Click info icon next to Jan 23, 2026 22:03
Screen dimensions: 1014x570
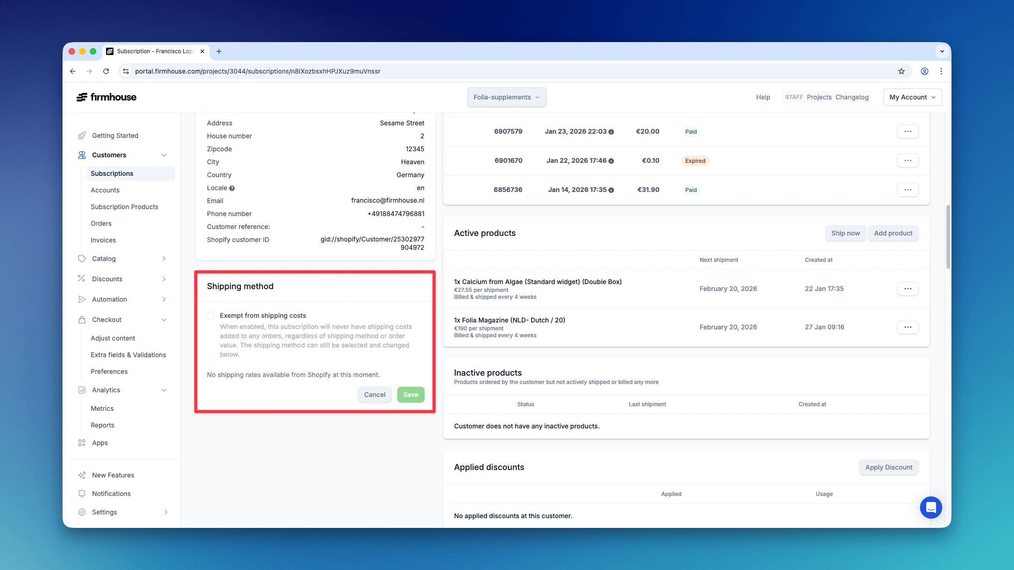(x=611, y=132)
